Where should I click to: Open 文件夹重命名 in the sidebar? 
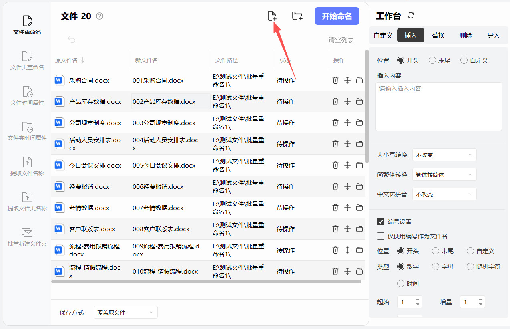(27, 61)
